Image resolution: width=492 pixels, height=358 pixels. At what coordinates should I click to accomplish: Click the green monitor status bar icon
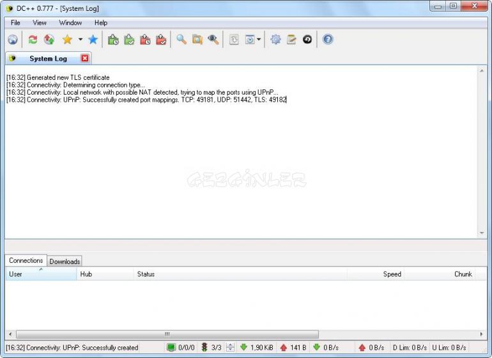pyautogui.click(x=171, y=347)
